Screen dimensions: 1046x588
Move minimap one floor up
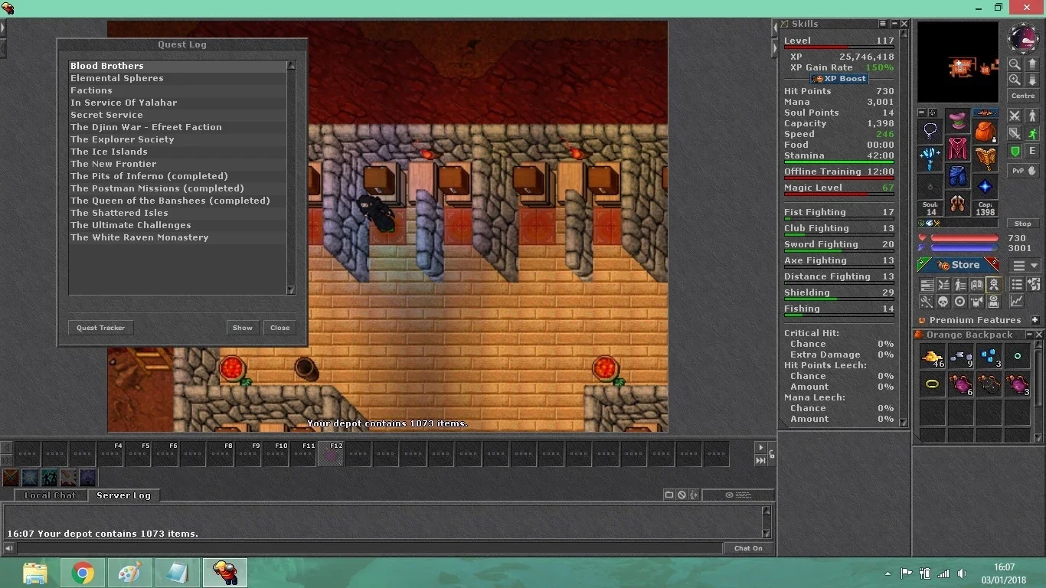pos(1031,64)
